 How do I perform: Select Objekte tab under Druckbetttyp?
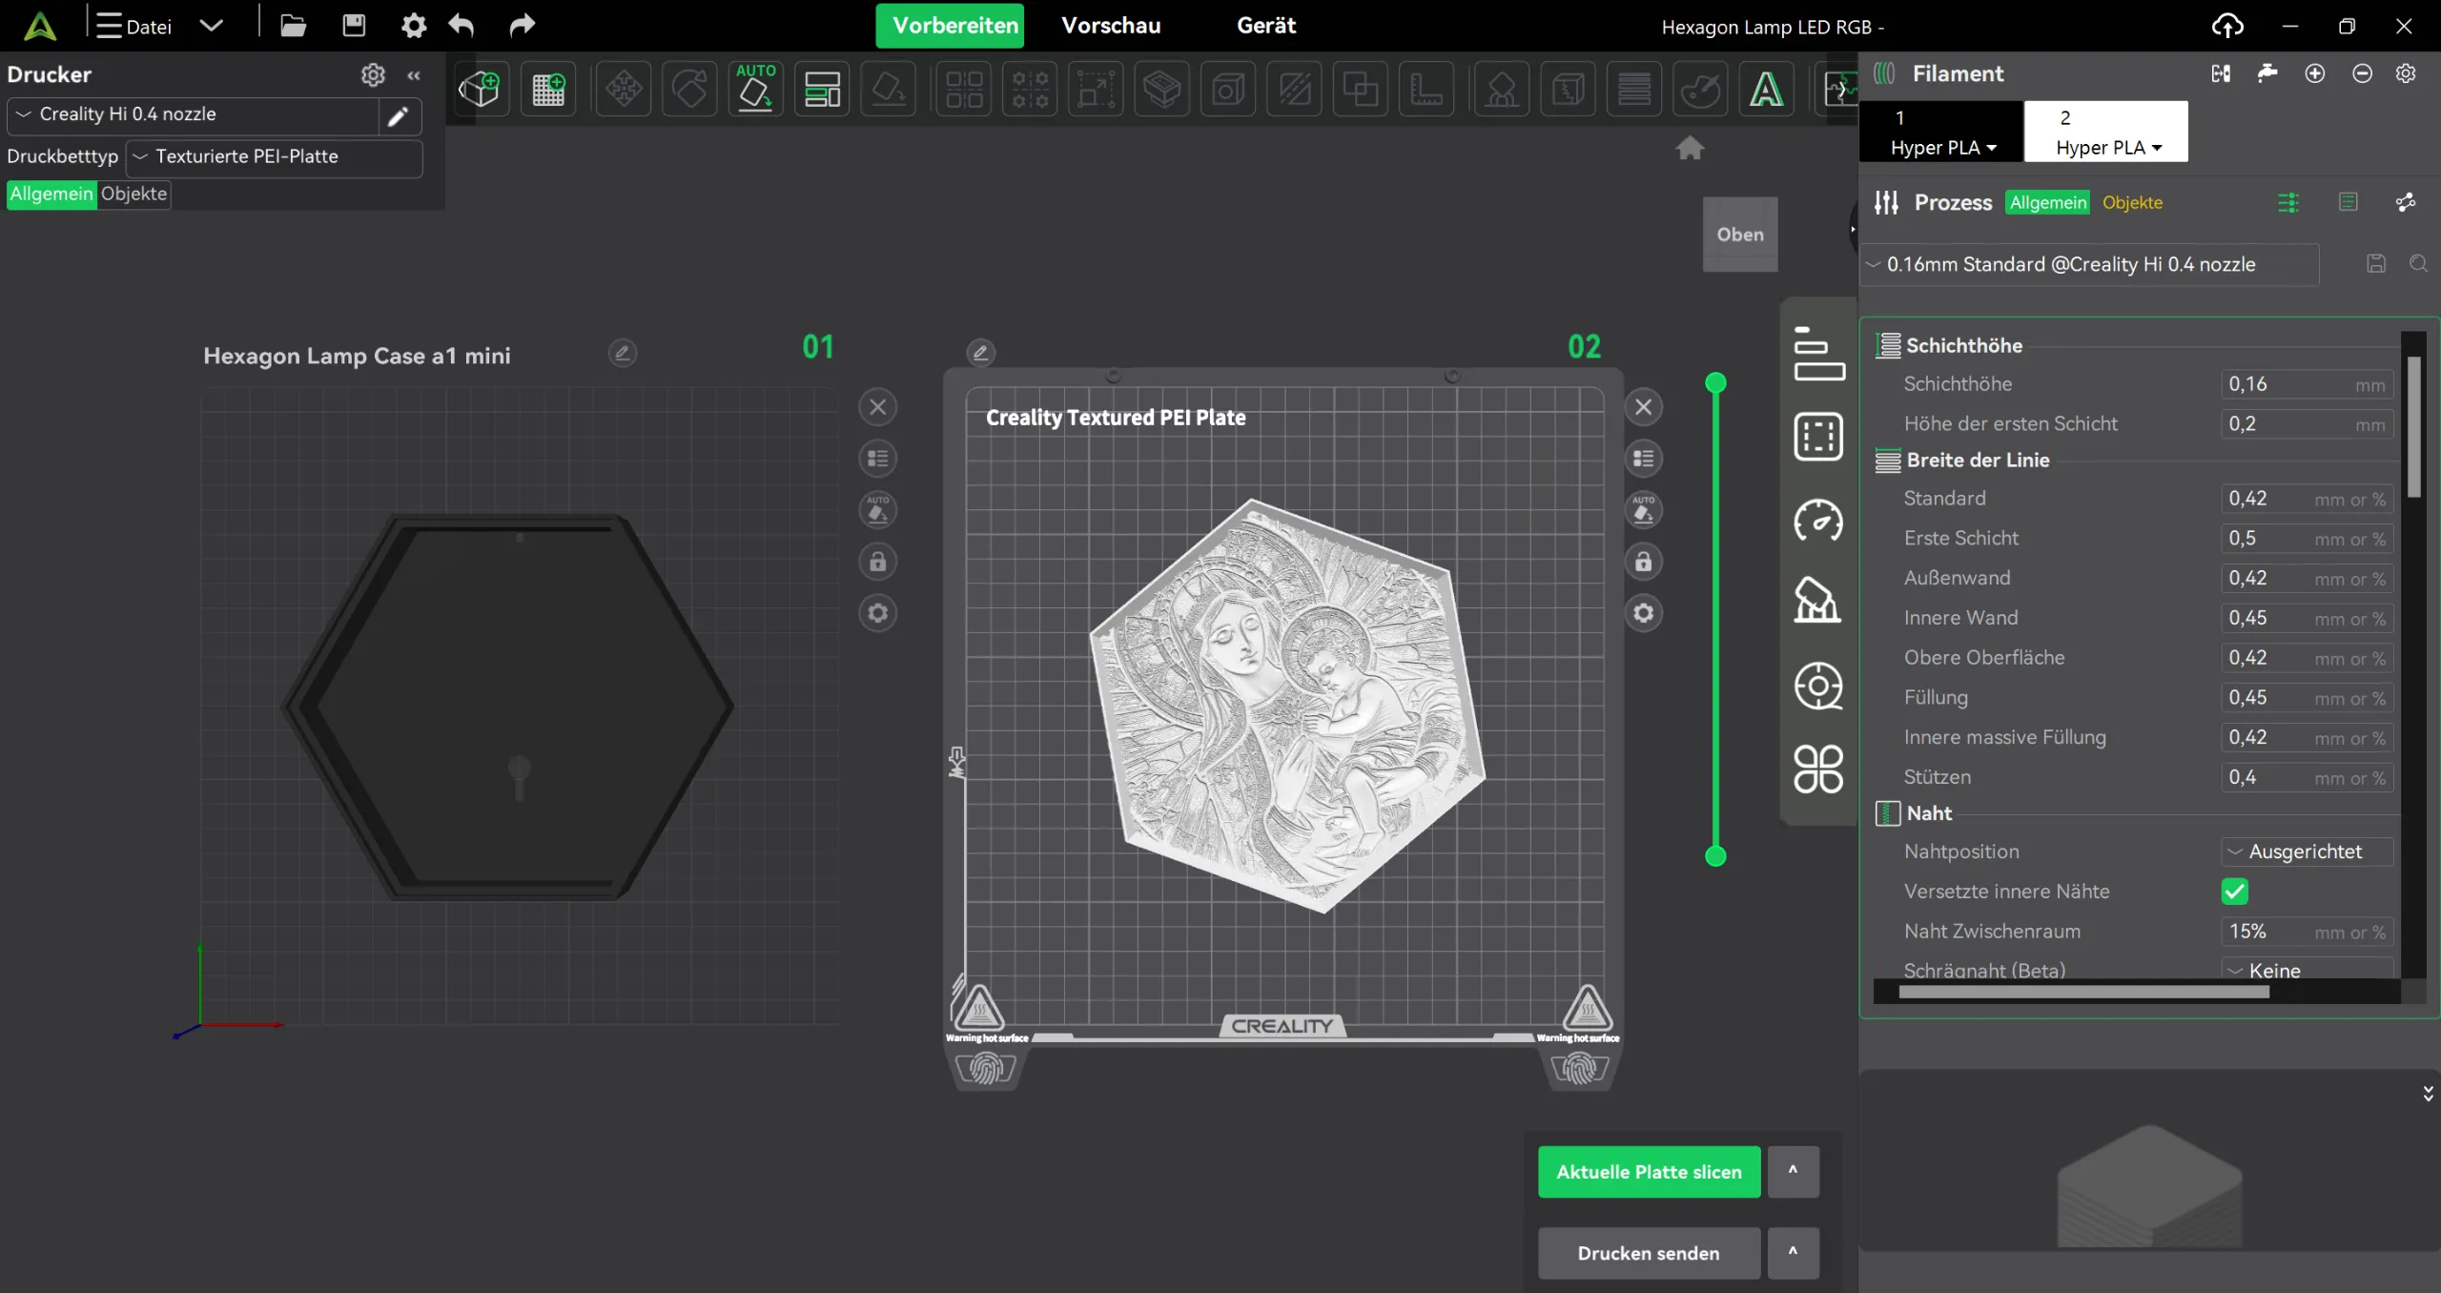coord(133,194)
